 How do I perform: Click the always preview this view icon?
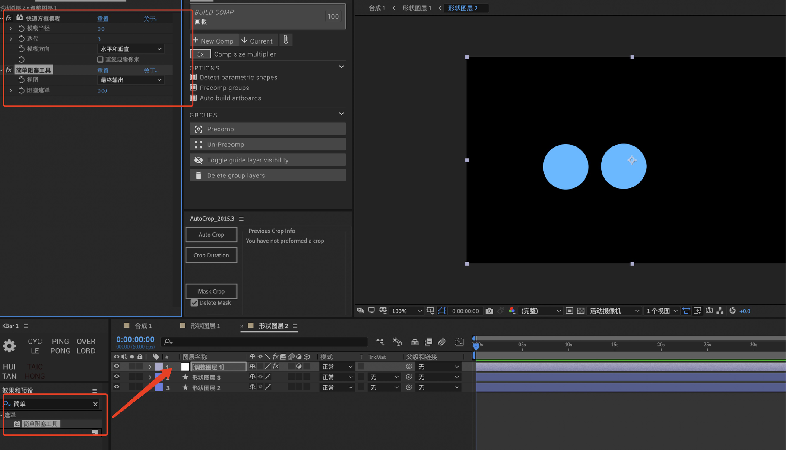click(x=360, y=311)
